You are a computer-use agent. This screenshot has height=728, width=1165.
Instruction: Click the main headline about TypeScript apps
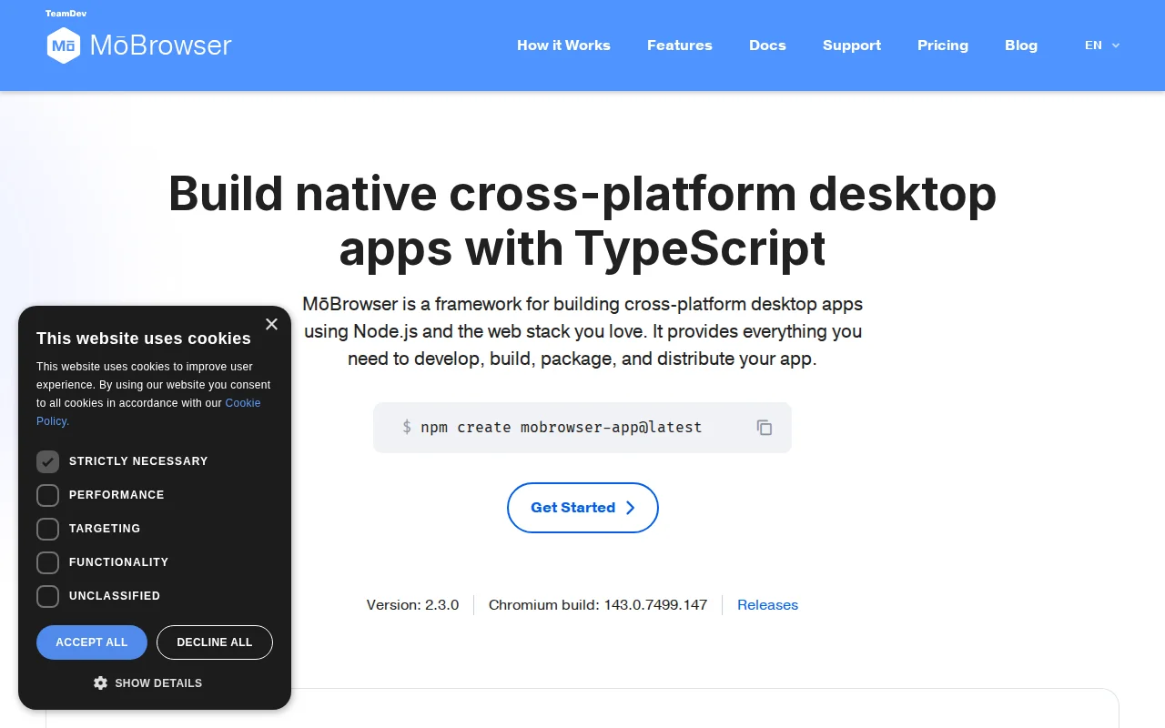[x=582, y=220]
